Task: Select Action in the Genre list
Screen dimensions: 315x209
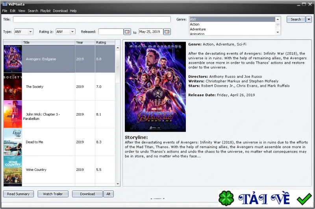Action: pos(232,24)
